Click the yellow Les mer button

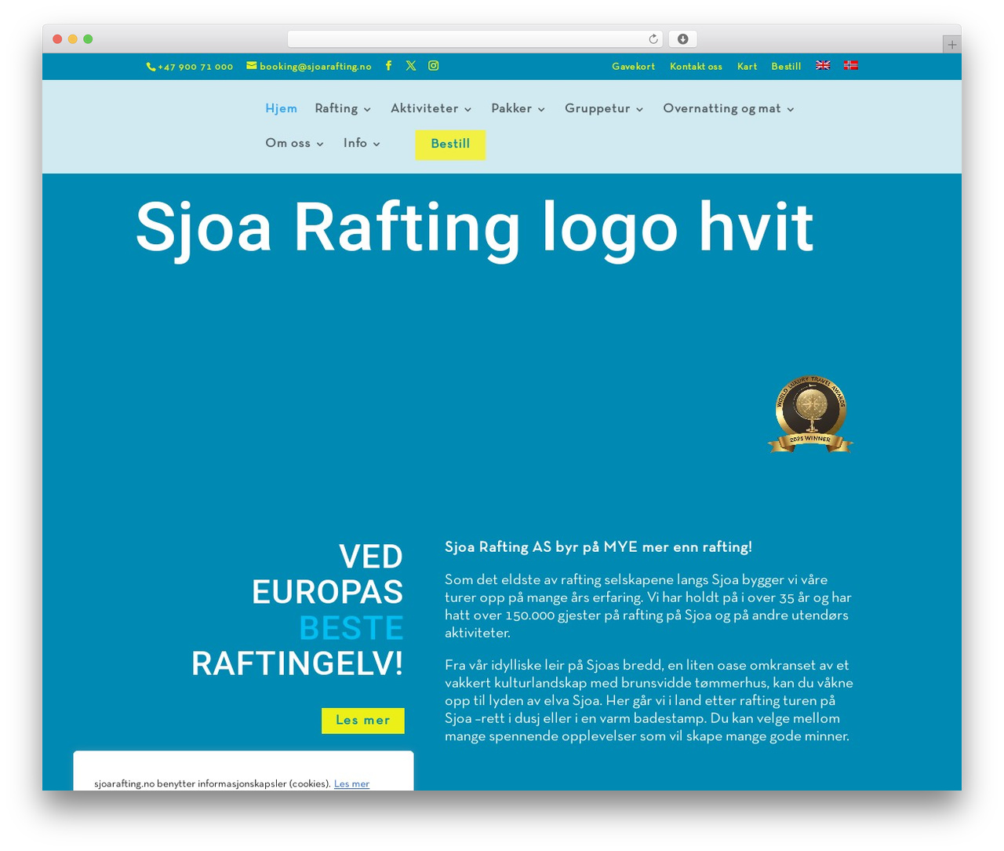coord(363,721)
